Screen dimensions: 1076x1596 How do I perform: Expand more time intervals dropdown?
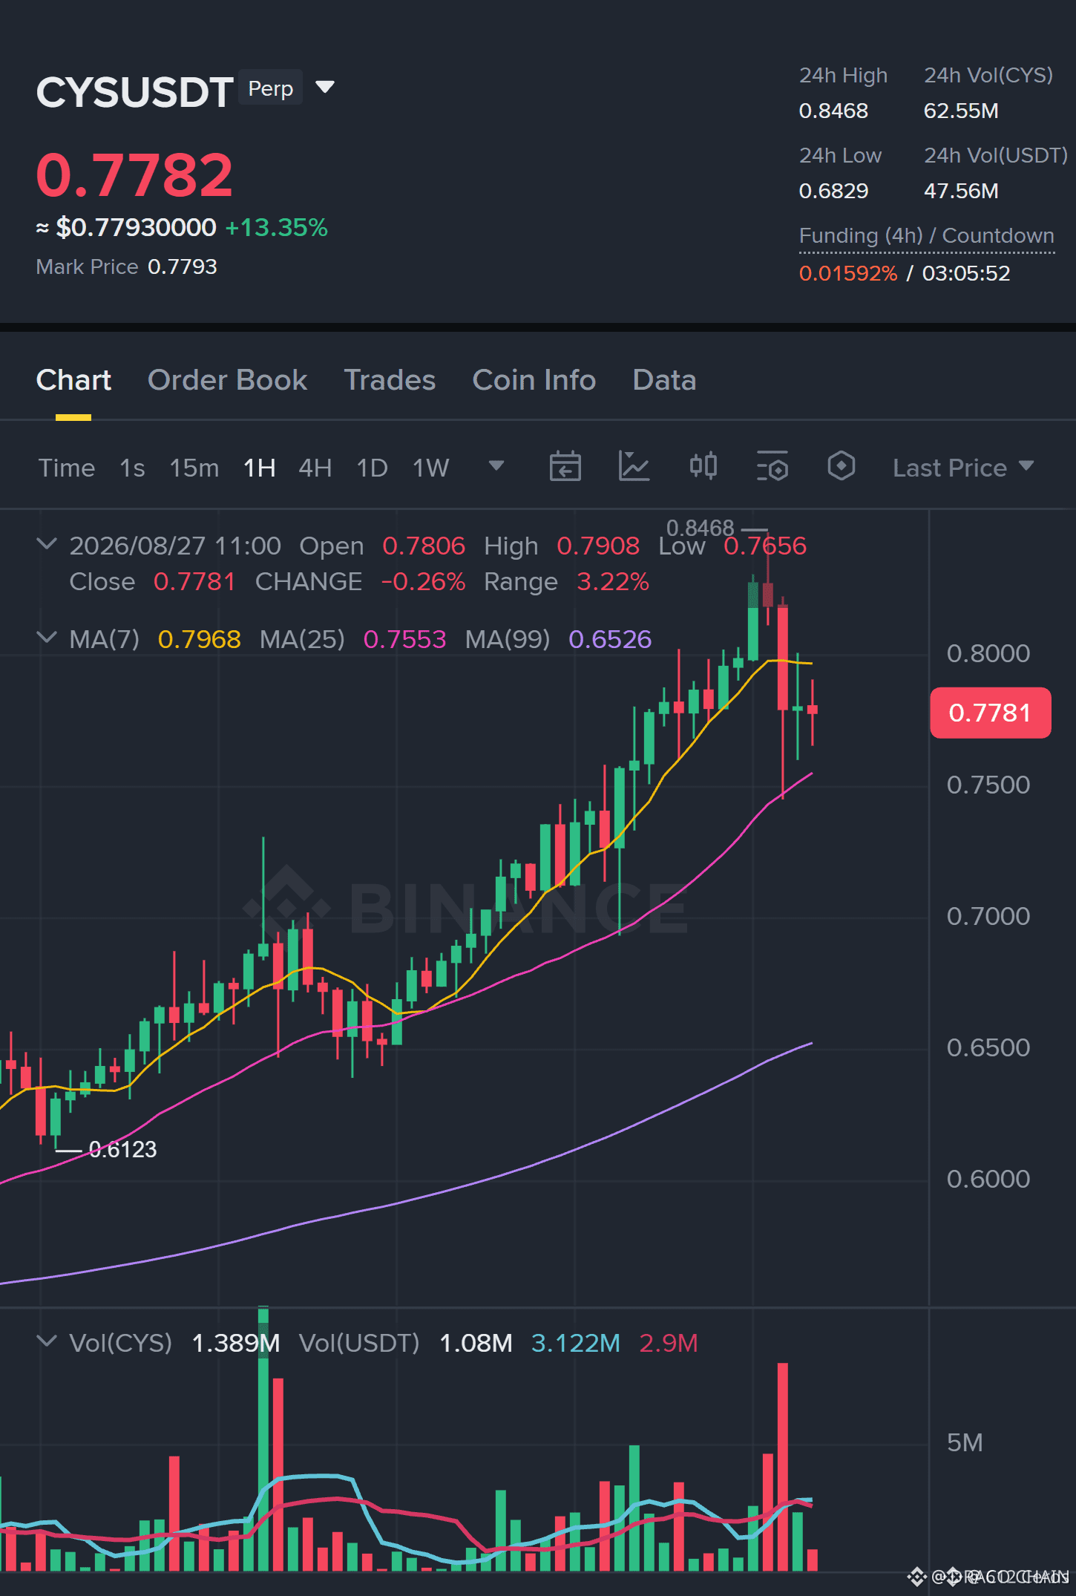click(x=496, y=466)
